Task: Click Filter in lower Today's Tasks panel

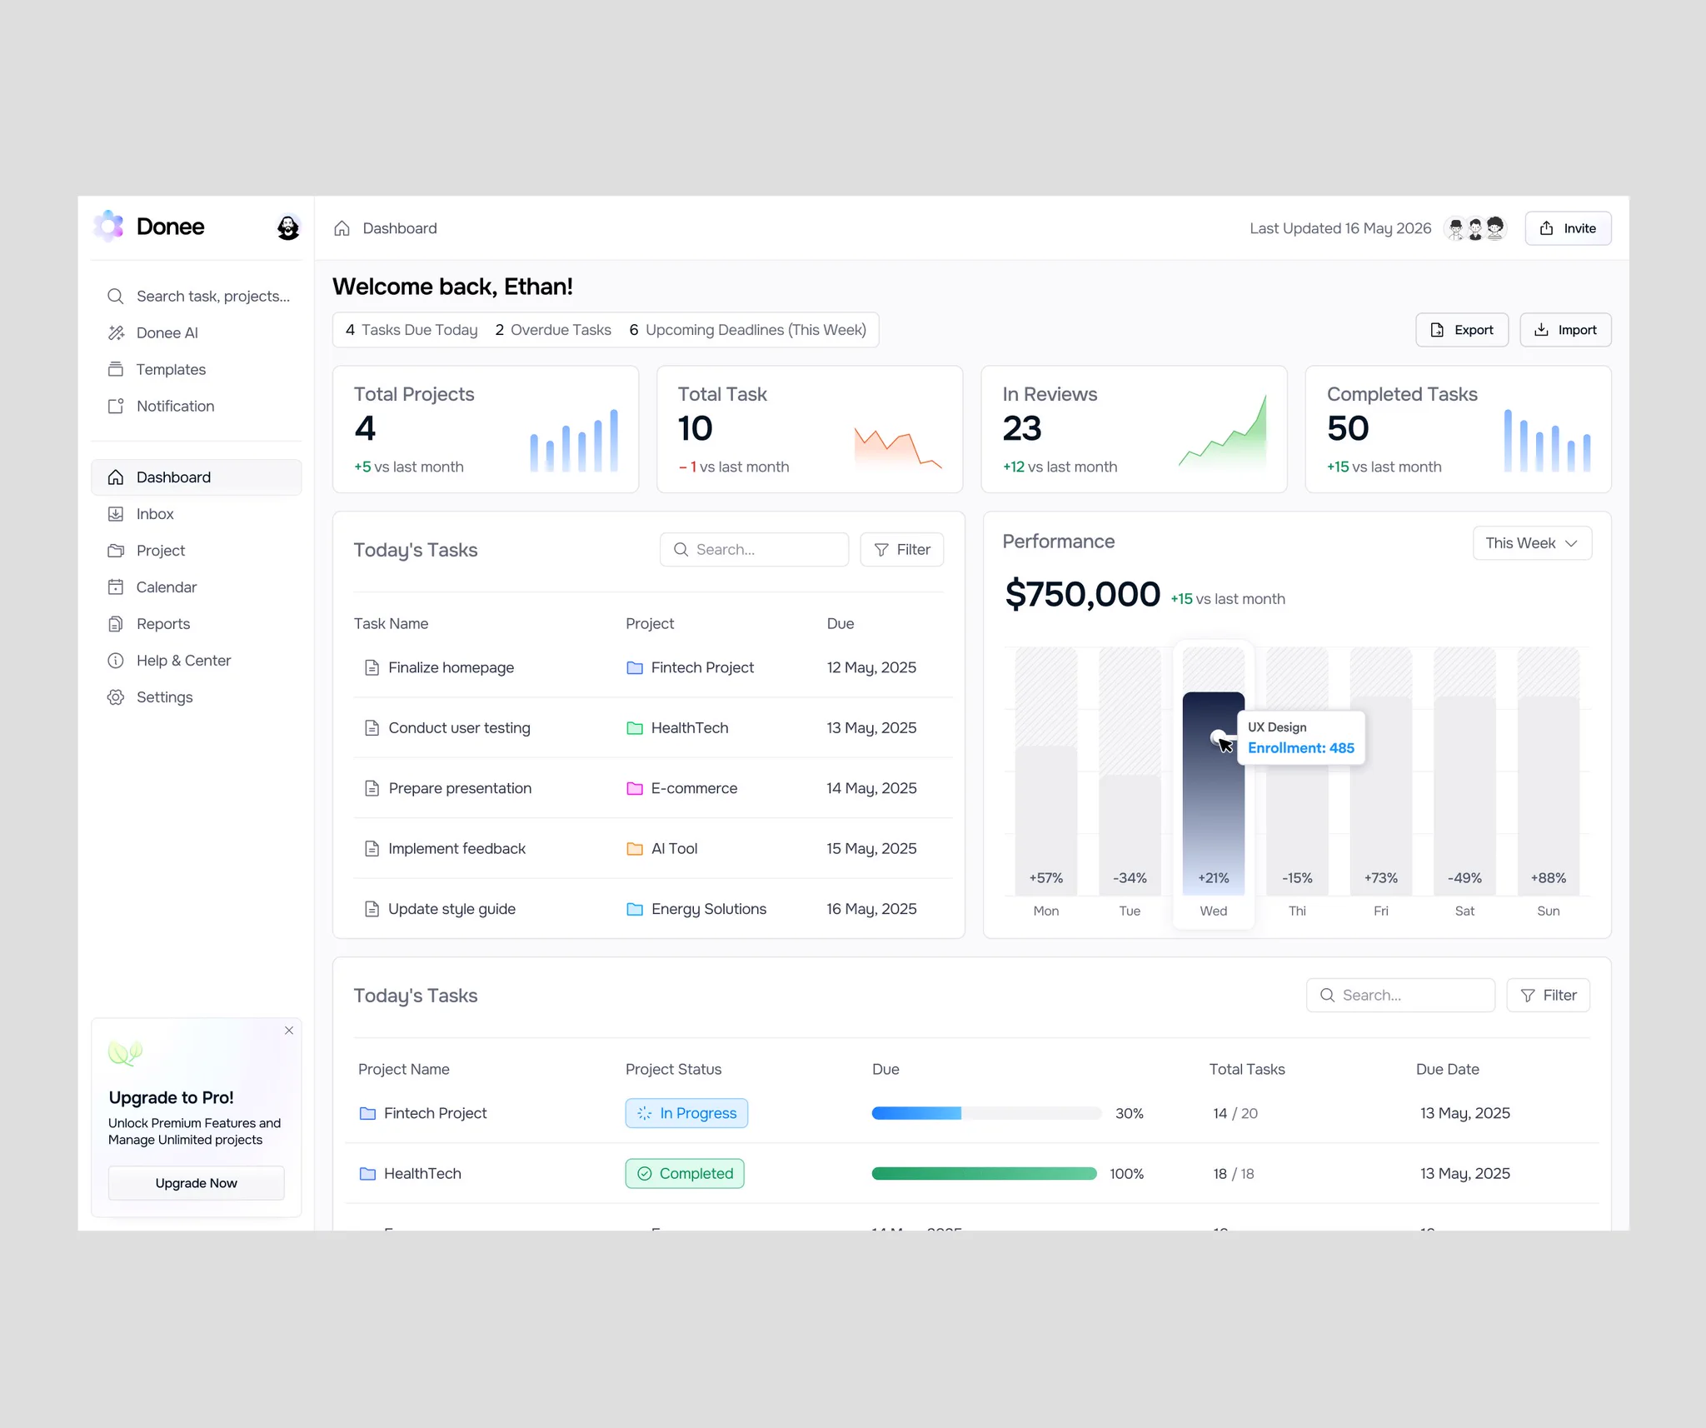Action: (1549, 996)
